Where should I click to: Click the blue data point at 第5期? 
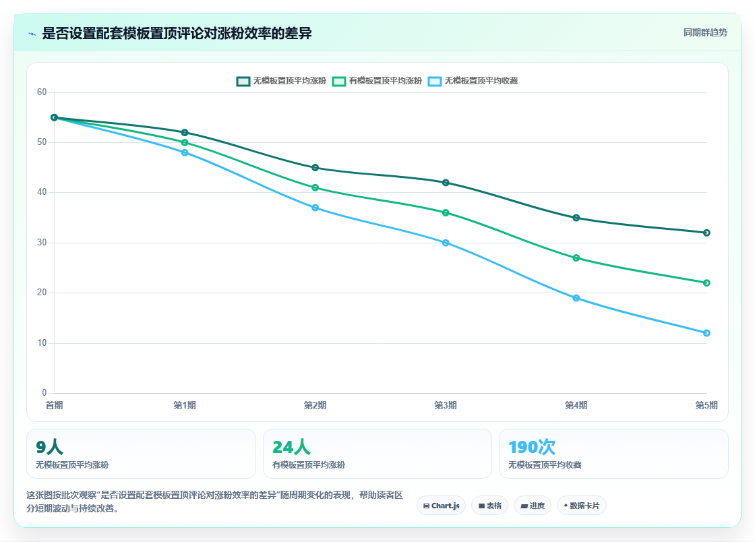[707, 333]
